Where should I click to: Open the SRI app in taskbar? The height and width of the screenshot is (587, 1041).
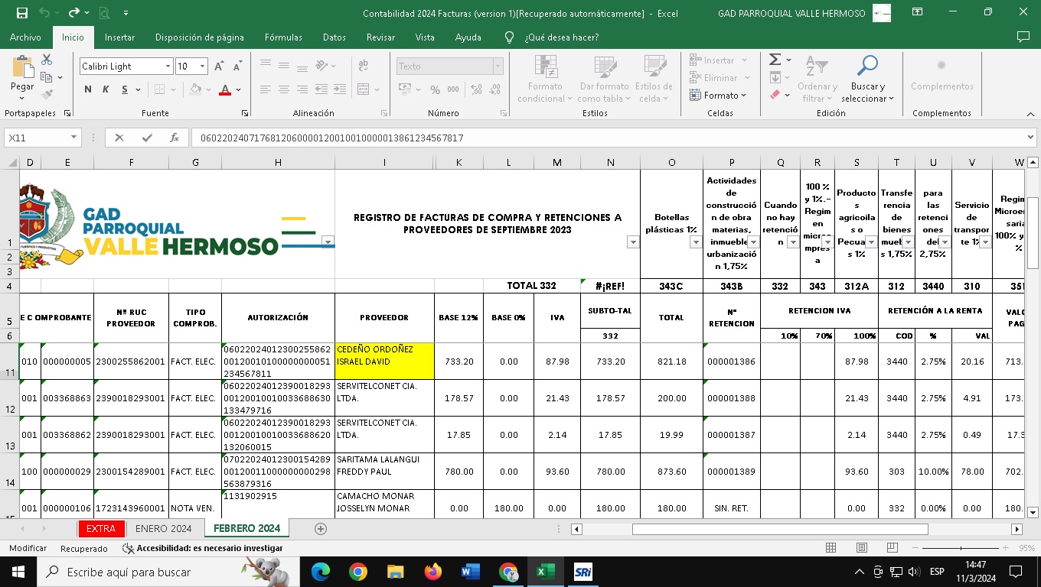pyautogui.click(x=583, y=572)
